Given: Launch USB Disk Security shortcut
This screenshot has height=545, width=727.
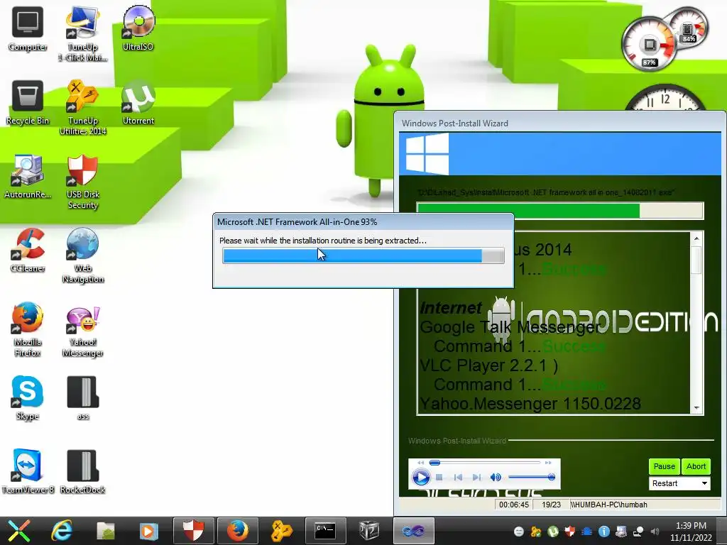Looking at the screenshot, I should [x=82, y=182].
